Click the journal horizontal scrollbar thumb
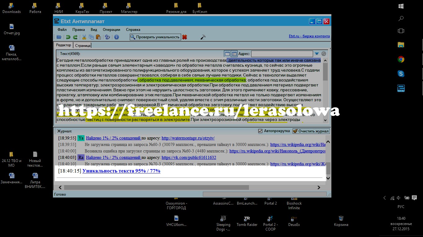This screenshot has height=237, width=423. coord(156,187)
